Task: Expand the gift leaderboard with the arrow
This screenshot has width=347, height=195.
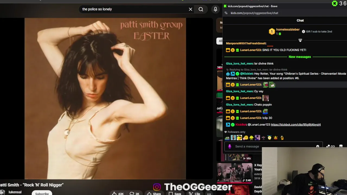Action: (x=300, y=40)
